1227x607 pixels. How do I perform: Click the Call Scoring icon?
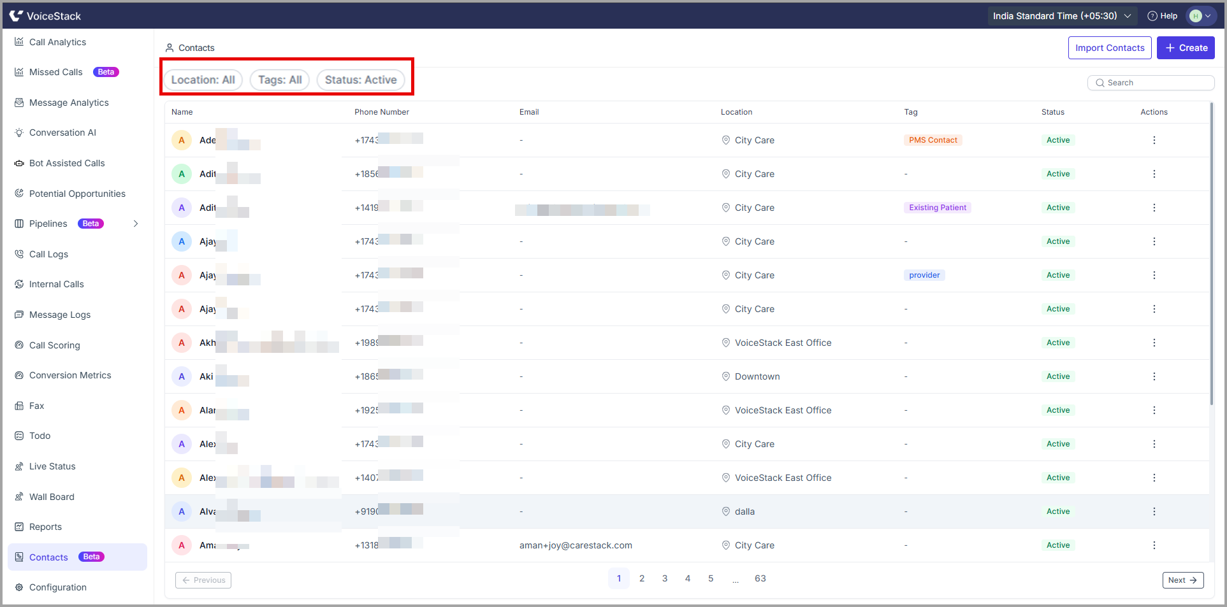coord(19,345)
